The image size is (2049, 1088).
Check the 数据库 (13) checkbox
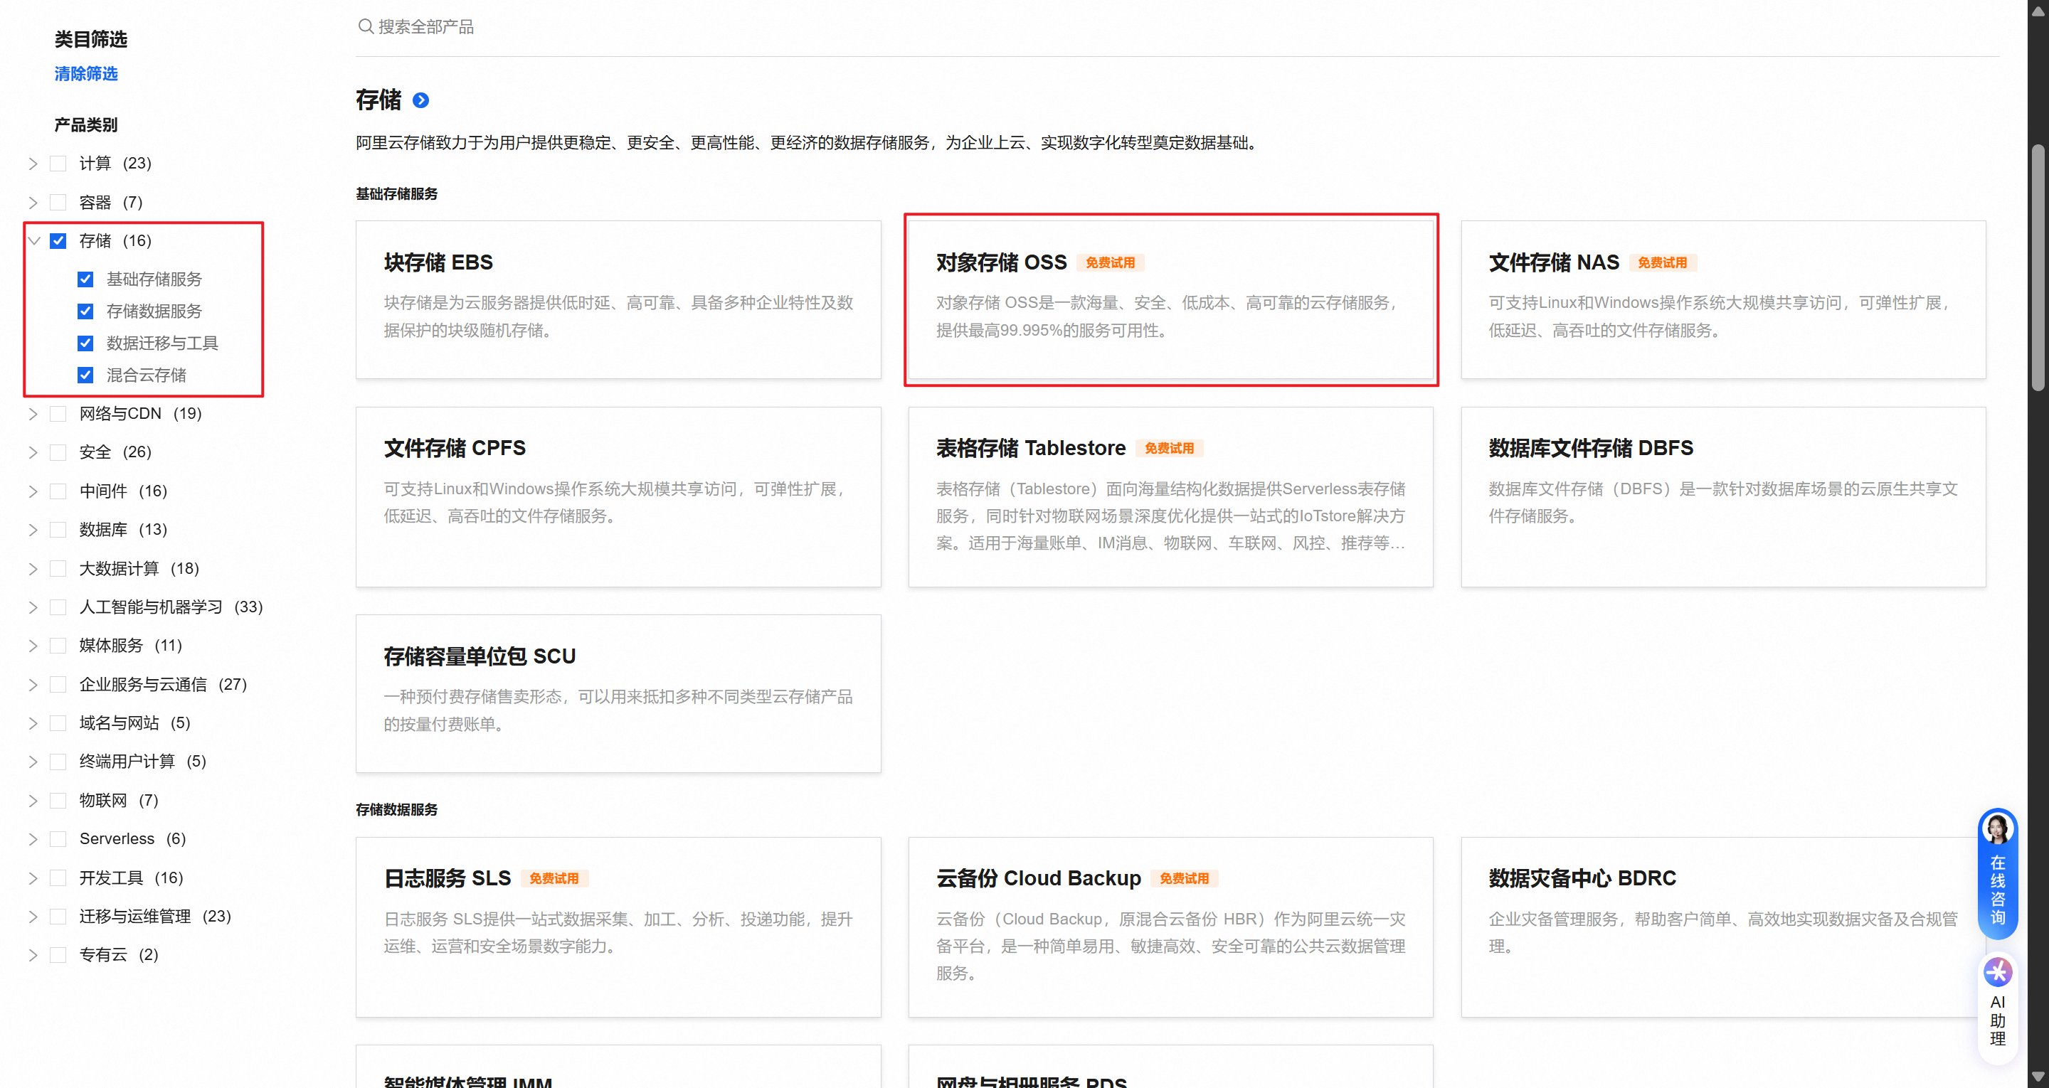point(58,530)
